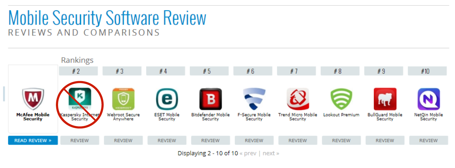
Task: Click the #9 ranking label
Action: tap(384, 71)
